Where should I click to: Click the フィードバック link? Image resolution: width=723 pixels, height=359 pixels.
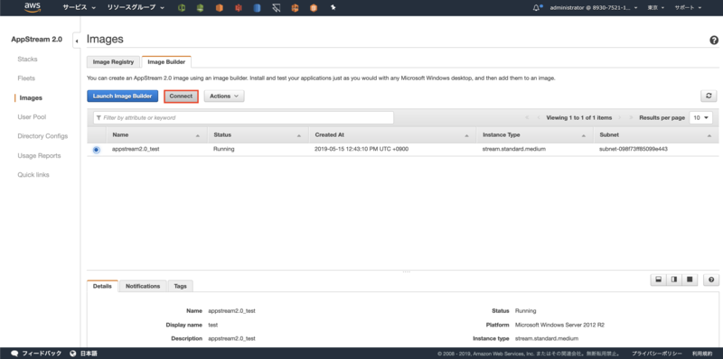[x=42, y=354]
